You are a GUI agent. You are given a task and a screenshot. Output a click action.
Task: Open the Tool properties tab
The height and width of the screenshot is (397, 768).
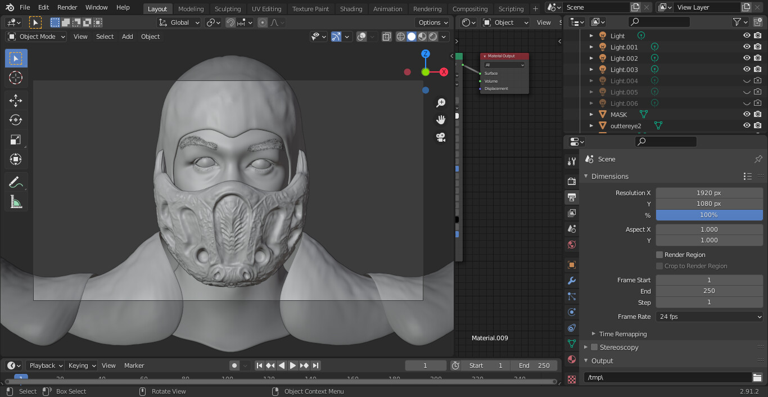(x=572, y=162)
